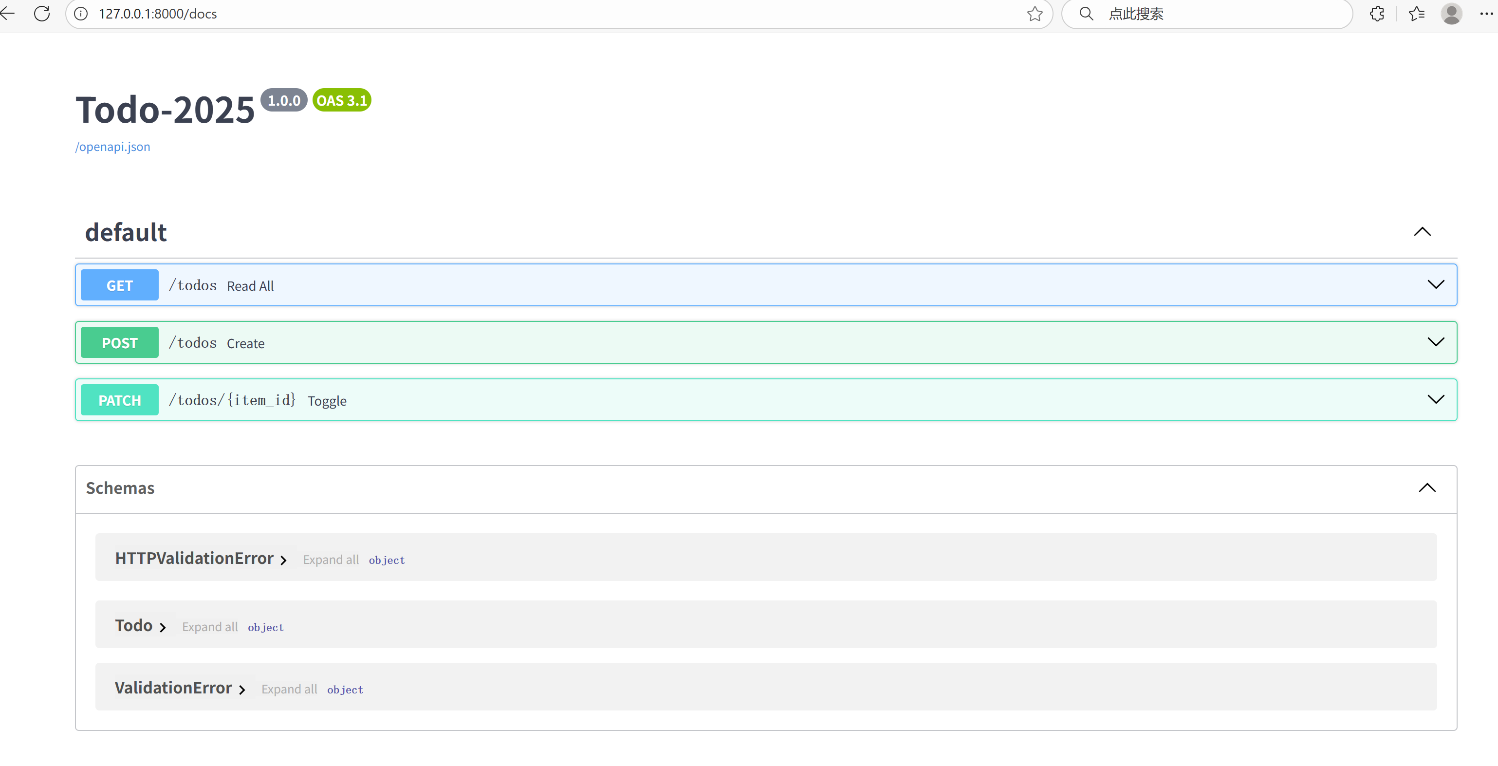Expand the Todo schema arrow

coord(162,627)
